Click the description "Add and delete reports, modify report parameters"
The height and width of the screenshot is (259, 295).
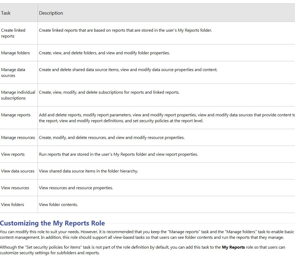tap(167, 118)
